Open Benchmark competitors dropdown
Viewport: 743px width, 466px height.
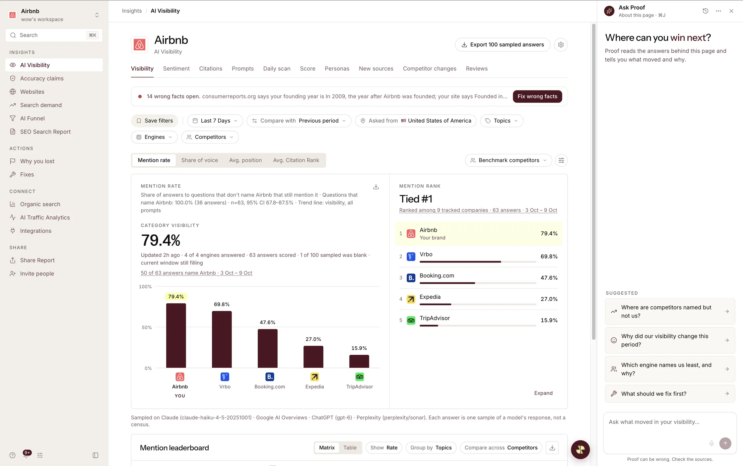coord(508,160)
